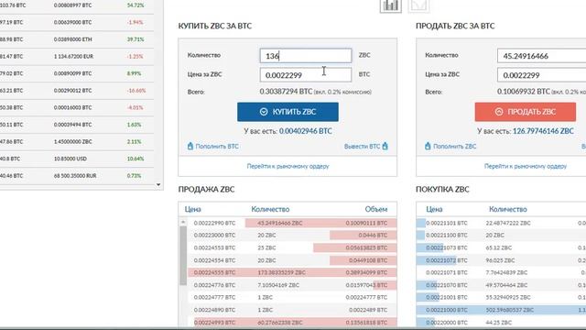The image size is (586, 330).
Task: Open Пополнить ZBC deposit link
Action: click(x=450, y=147)
